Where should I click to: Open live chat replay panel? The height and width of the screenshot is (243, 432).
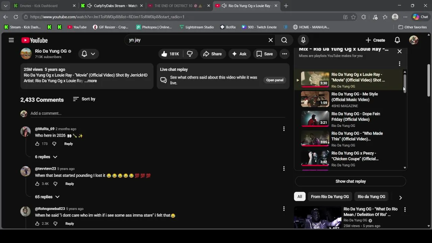click(x=275, y=80)
